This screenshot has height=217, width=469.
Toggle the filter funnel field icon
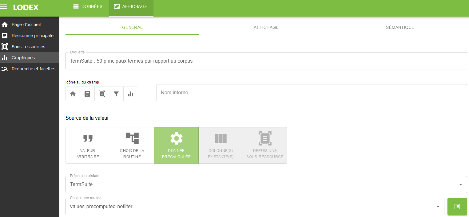pyautogui.click(x=116, y=94)
